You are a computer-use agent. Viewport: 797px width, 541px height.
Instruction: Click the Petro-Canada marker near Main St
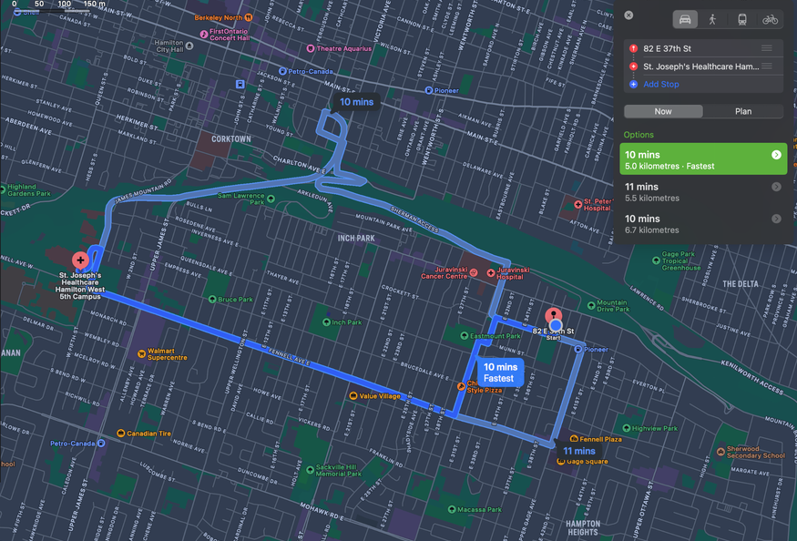click(x=282, y=71)
